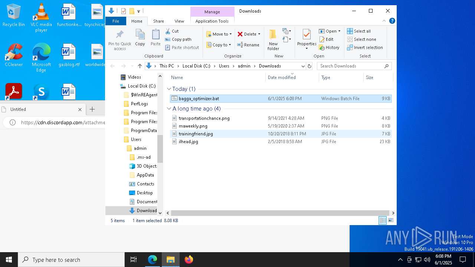This screenshot has width=475, height=267.
Task: Select trainingfriend.jpg file
Action: pyautogui.click(x=281, y=134)
